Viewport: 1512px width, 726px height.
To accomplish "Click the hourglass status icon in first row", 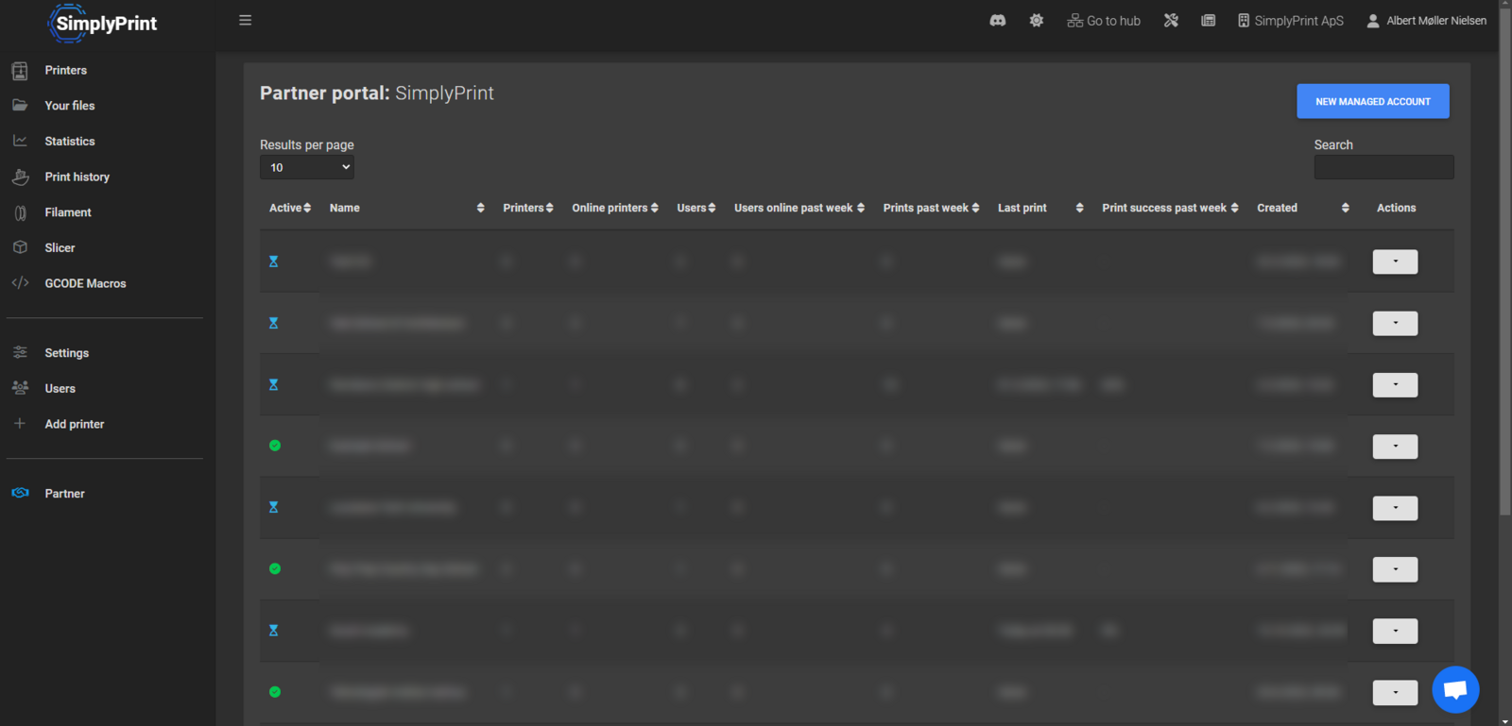I will point(273,262).
